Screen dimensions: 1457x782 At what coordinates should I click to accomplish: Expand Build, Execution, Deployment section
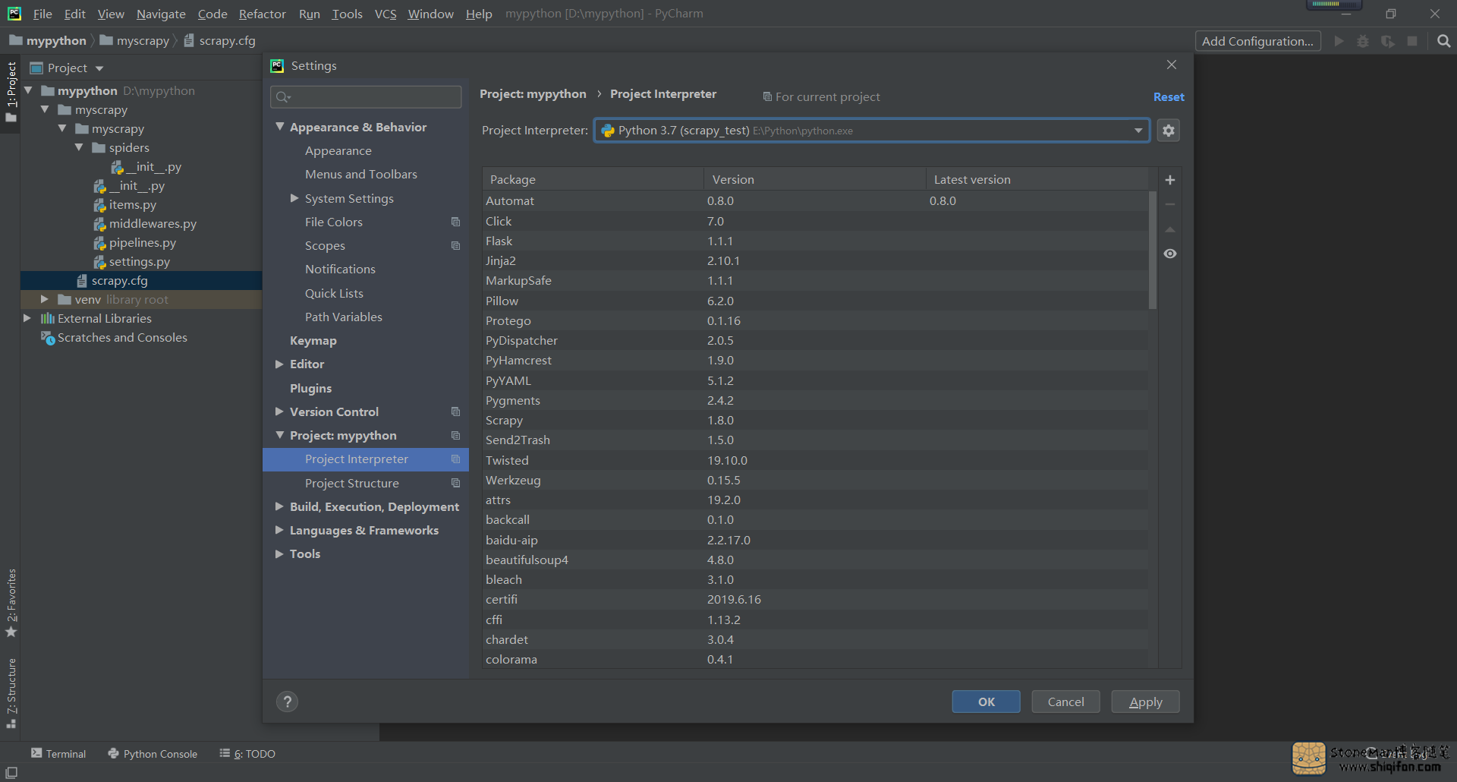point(279,506)
